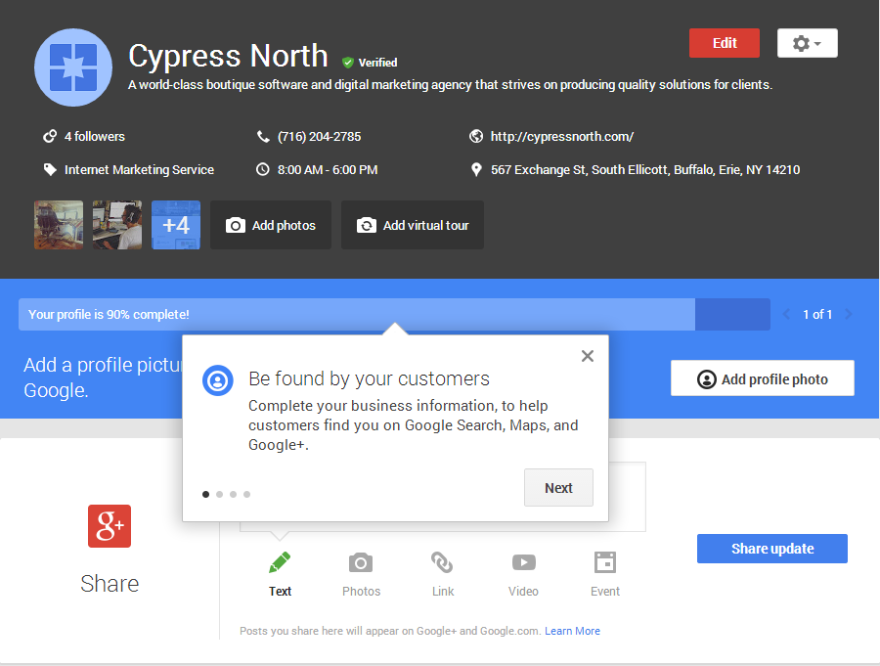Screen dimensions: 880x666
Task: Close the Be found by your customers popup
Action: [588, 356]
